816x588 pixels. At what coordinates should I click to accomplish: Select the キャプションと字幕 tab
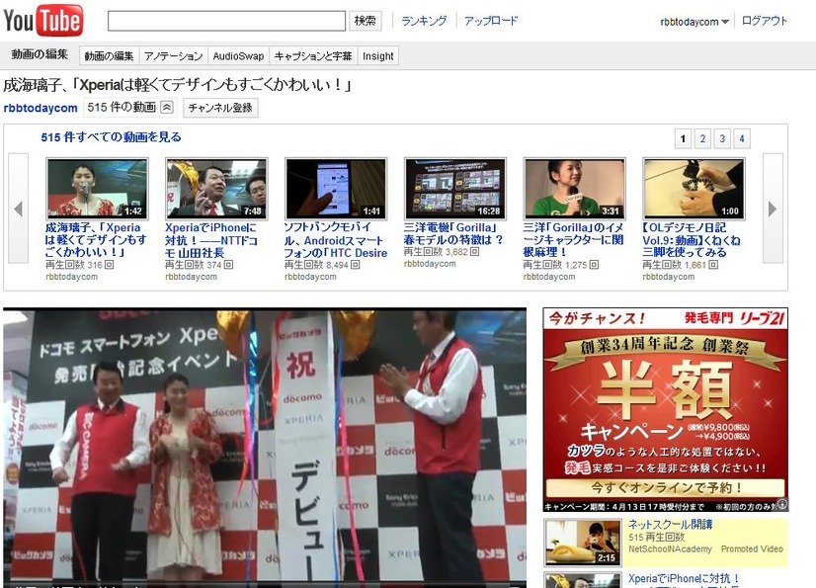click(x=313, y=55)
